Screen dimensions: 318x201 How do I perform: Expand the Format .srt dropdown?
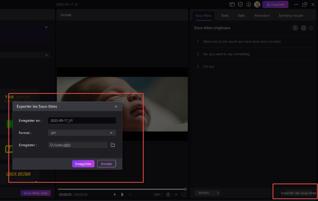pos(82,133)
